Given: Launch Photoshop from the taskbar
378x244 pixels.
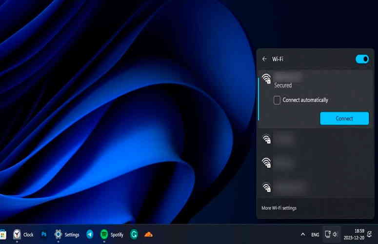Looking at the screenshot, I should (44, 234).
